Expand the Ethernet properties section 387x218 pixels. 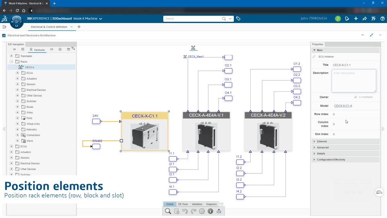tap(314, 141)
